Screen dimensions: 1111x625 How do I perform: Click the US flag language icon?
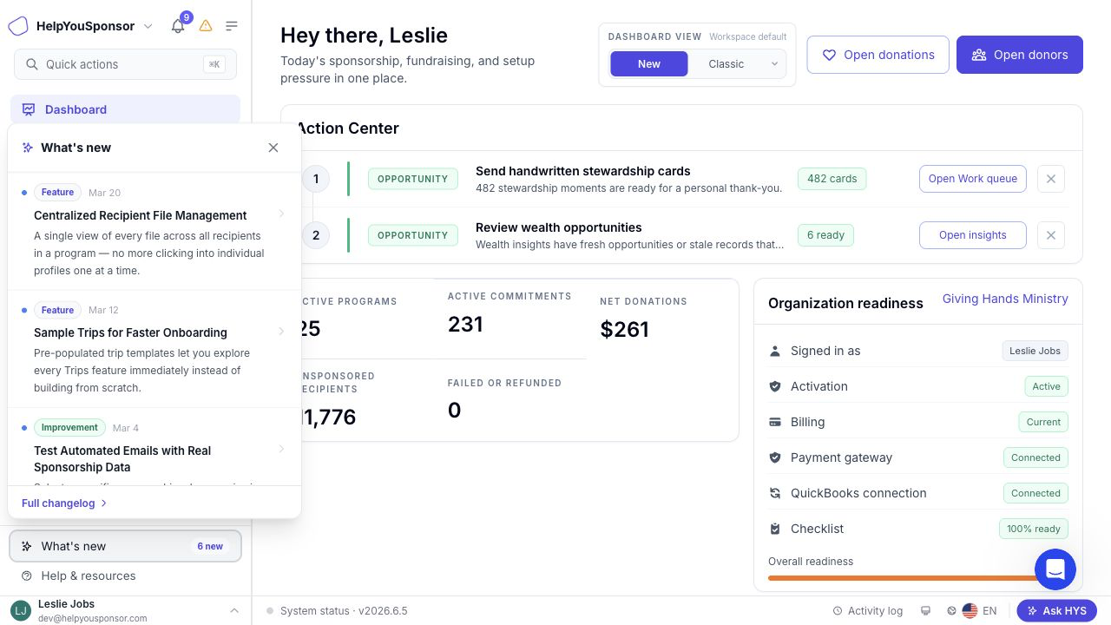point(970,611)
